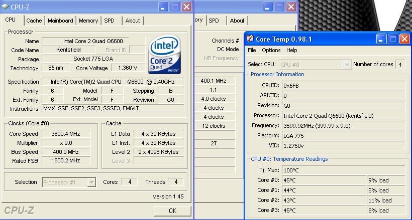
Task: Click the Core #0 temperature reading
Action: 324,180
